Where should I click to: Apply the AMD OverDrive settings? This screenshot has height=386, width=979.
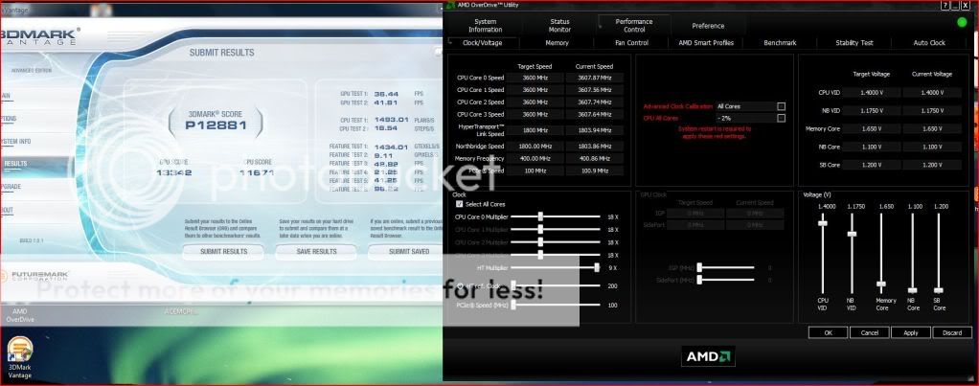coord(911,333)
